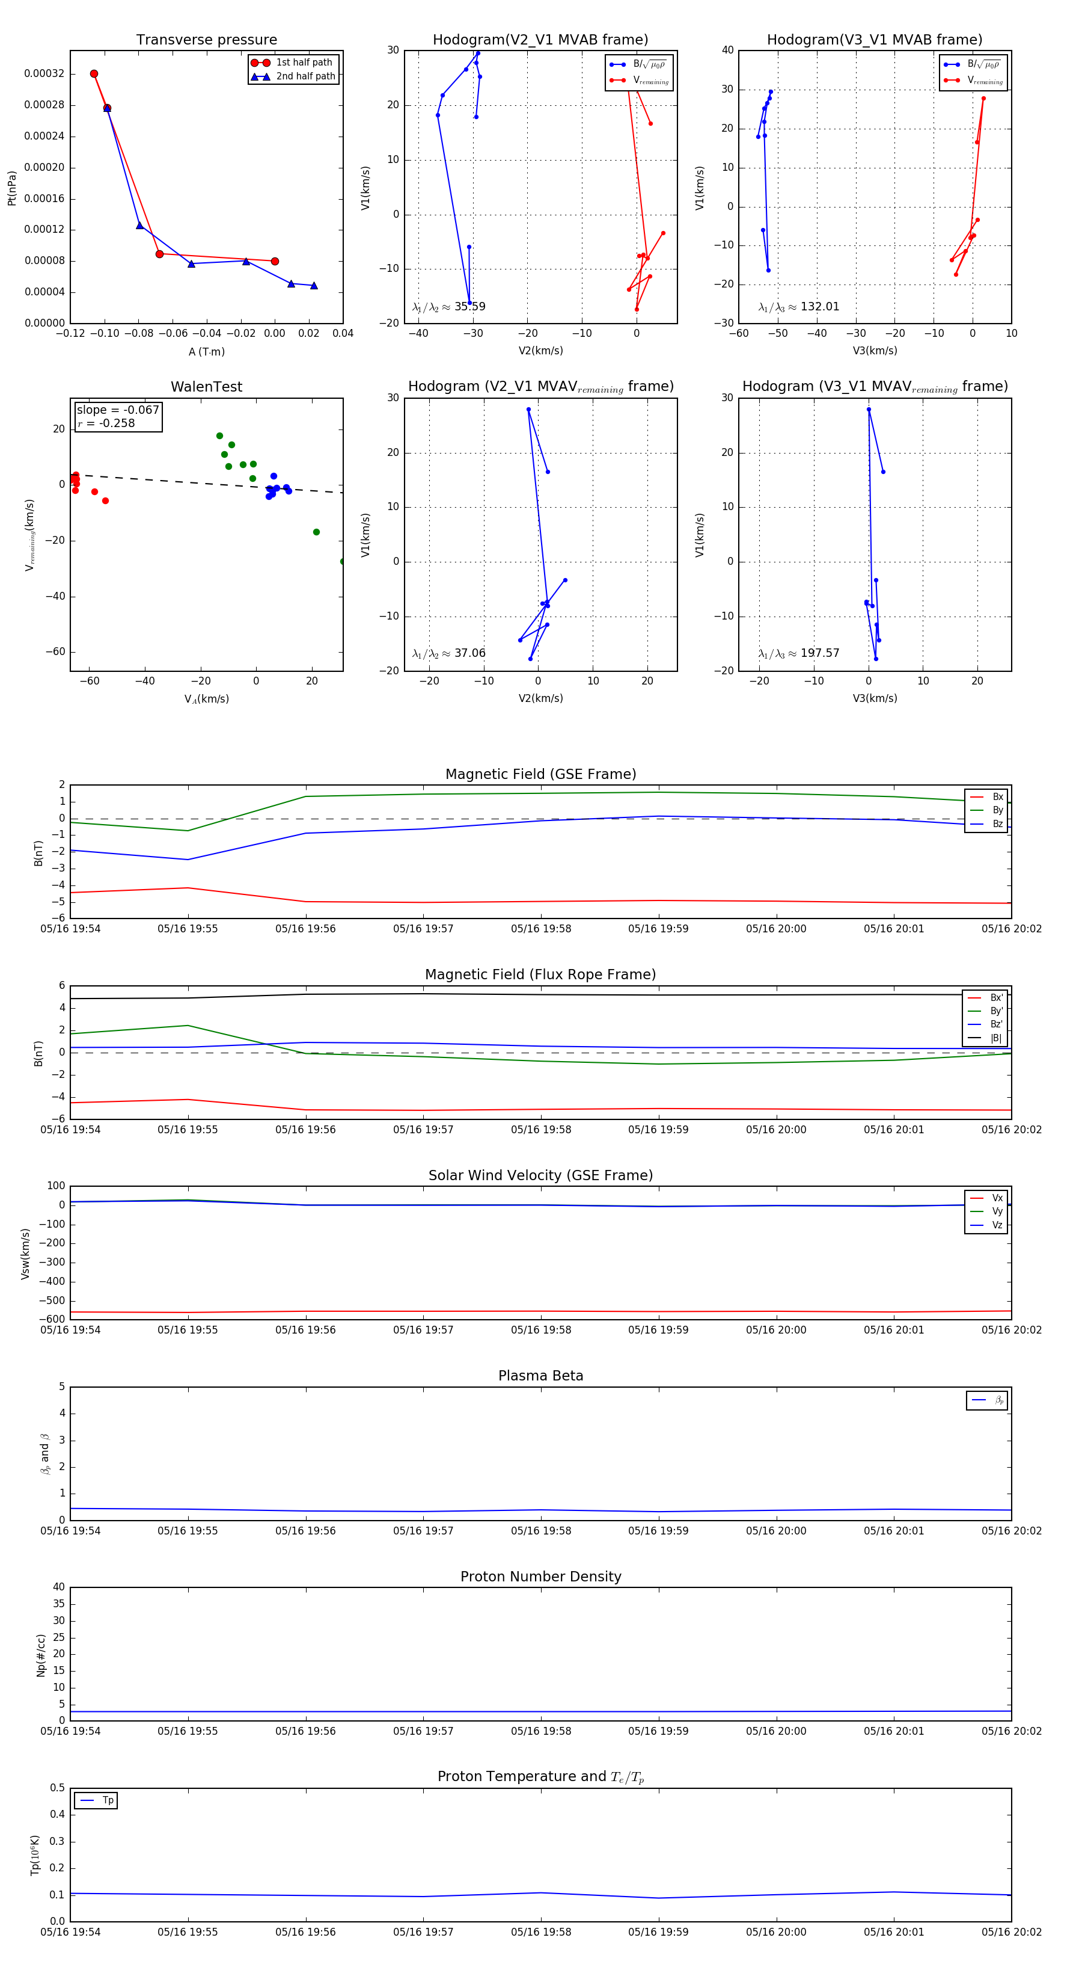Click the 'r = -0.258' value
Viewport: 1082px width, 1985px height.
click(x=106, y=423)
